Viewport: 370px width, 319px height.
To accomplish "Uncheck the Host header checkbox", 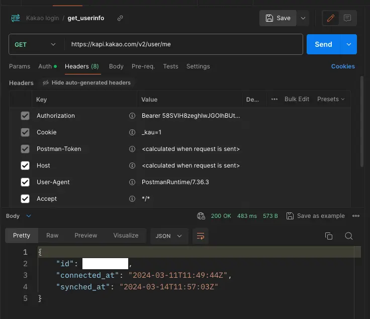I will tap(25, 166).
